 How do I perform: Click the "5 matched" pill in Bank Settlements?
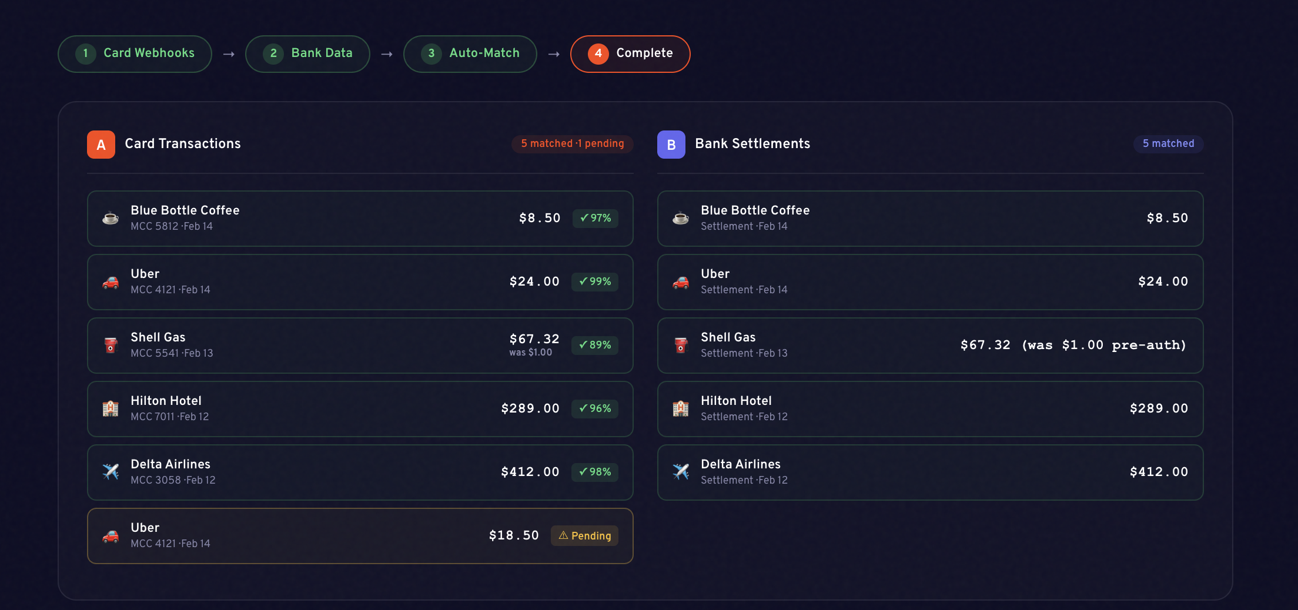pos(1168,144)
